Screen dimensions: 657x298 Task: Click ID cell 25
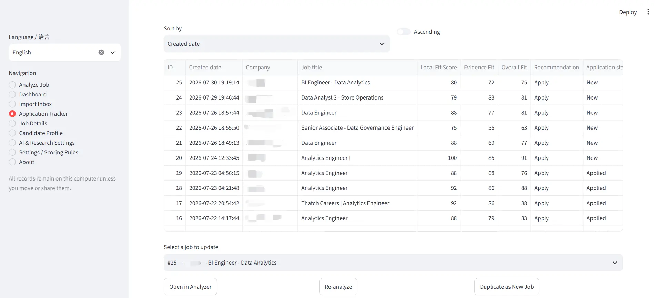175,83
